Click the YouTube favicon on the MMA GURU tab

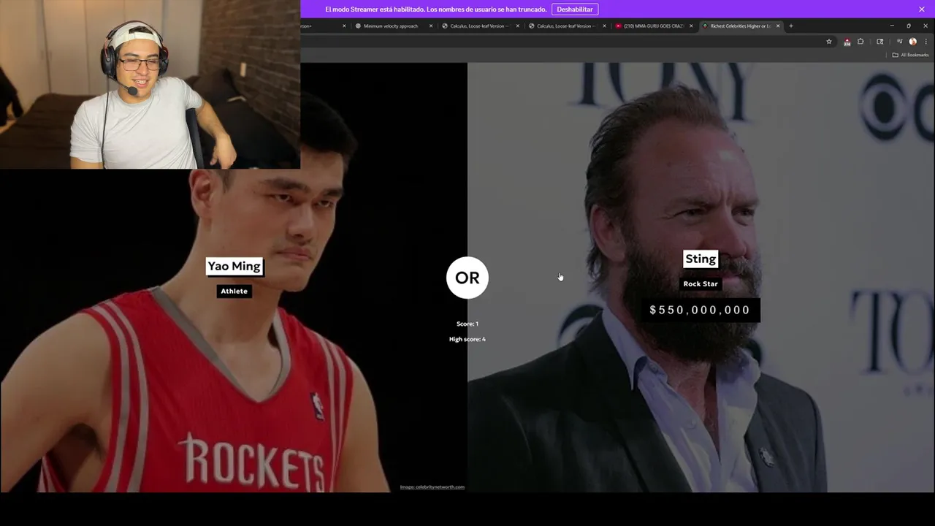point(619,26)
